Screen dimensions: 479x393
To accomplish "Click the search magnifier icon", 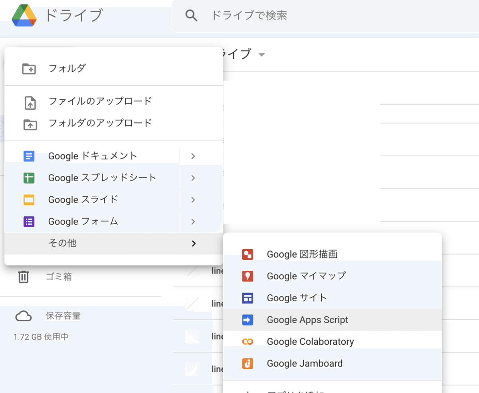I will (192, 16).
